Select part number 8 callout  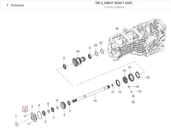coord(57,100)
